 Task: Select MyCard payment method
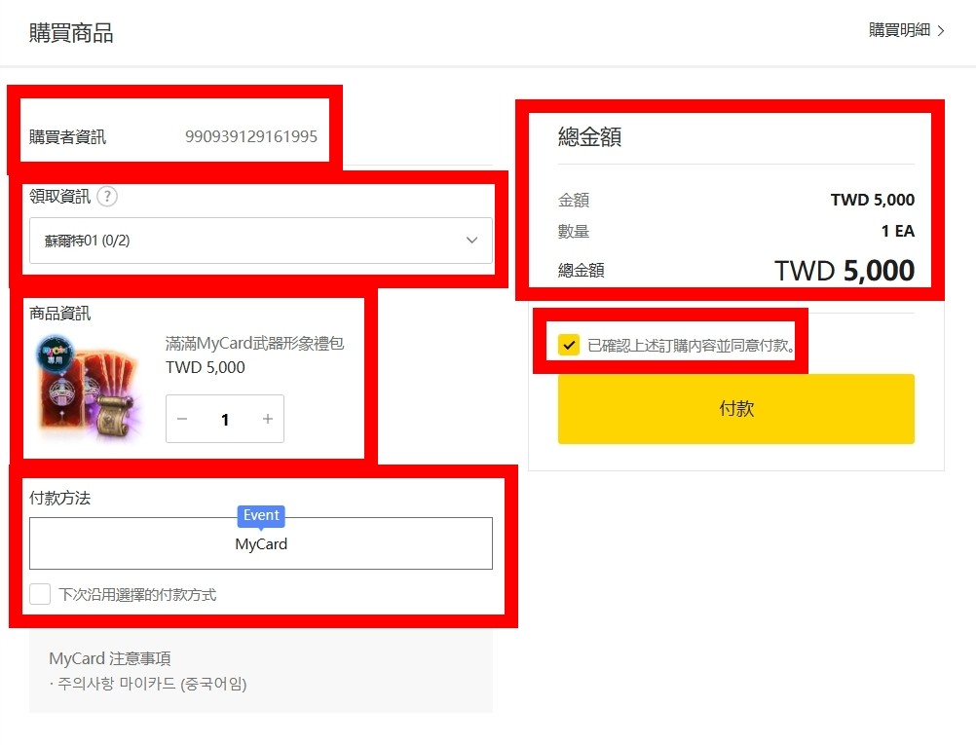tap(261, 543)
